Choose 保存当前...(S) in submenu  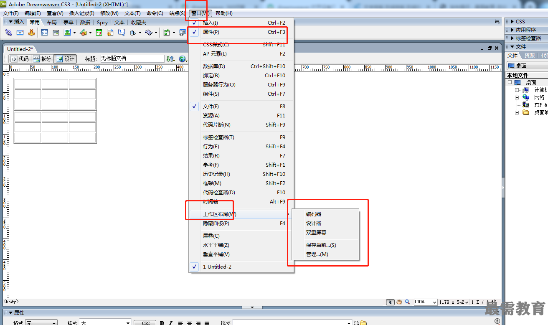point(326,245)
